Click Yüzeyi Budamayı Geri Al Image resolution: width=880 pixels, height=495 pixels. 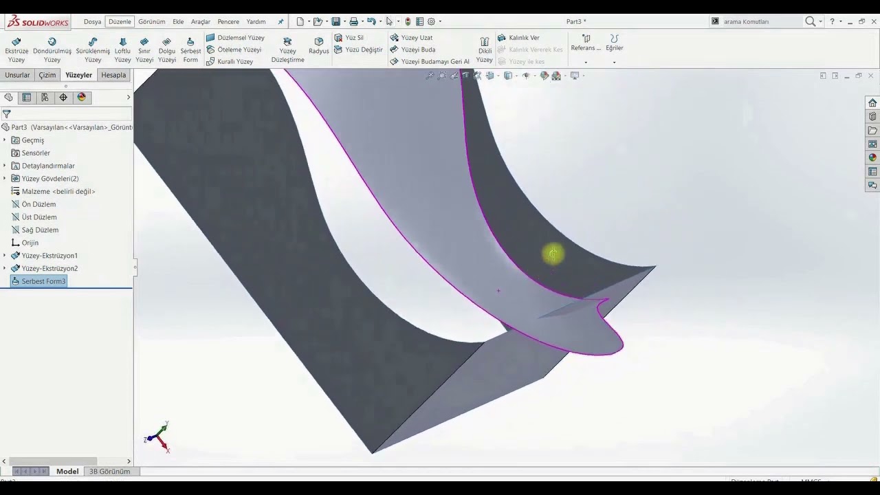(430, 61)
